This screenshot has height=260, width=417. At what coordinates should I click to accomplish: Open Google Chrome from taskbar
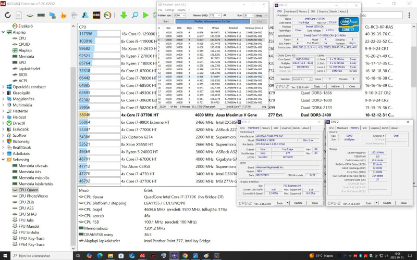pos(185,256)
